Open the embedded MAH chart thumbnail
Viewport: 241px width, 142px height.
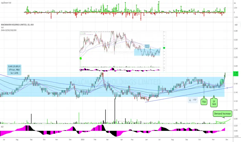(123, 51)
